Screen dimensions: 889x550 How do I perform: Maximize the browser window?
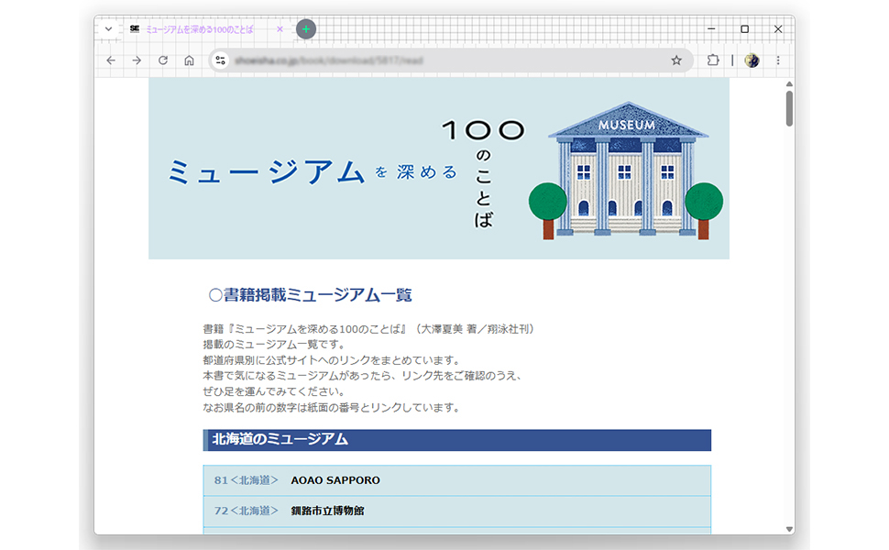(744, 29)
